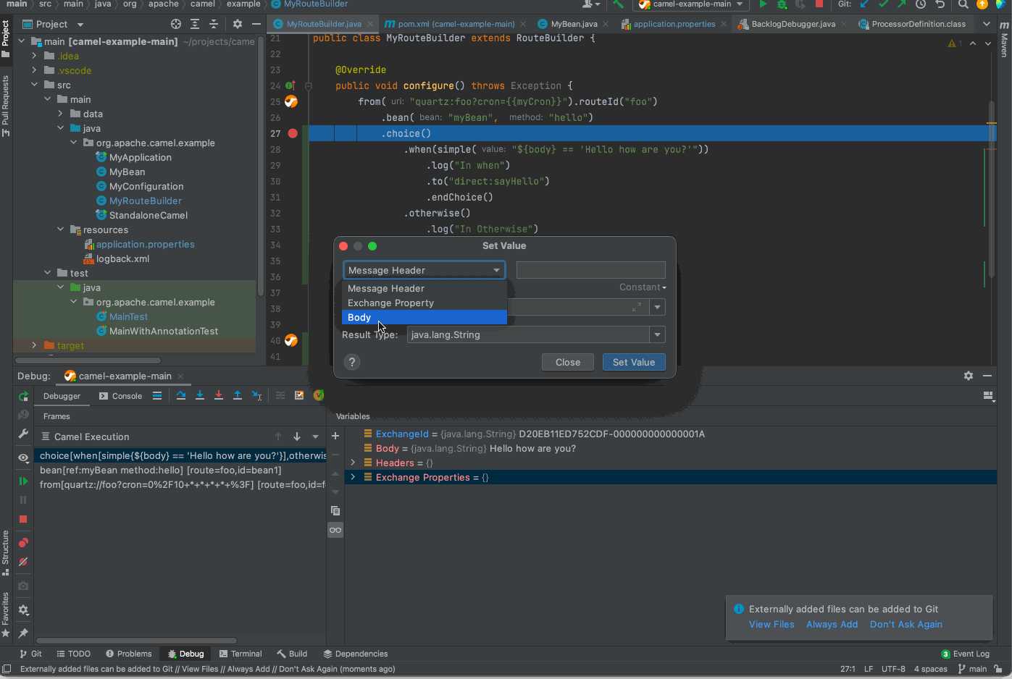
Task: Click New Watch plus icon in Variables
Action: pyautogui.click(x=335, y=436)
